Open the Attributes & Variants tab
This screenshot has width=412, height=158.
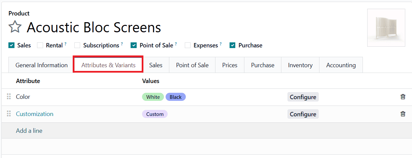[108, 65]
